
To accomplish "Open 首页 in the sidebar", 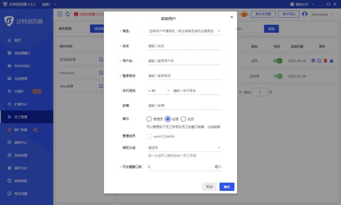I will (x=27, y=40).
